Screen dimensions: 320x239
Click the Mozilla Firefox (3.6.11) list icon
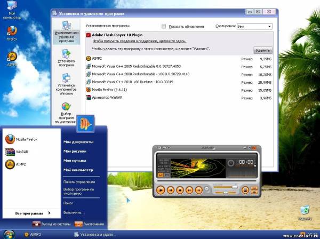point(88,90)
